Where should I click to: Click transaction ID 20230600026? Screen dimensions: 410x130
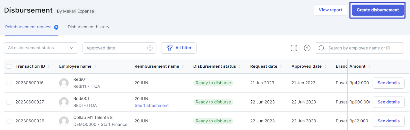click(30, 121)
